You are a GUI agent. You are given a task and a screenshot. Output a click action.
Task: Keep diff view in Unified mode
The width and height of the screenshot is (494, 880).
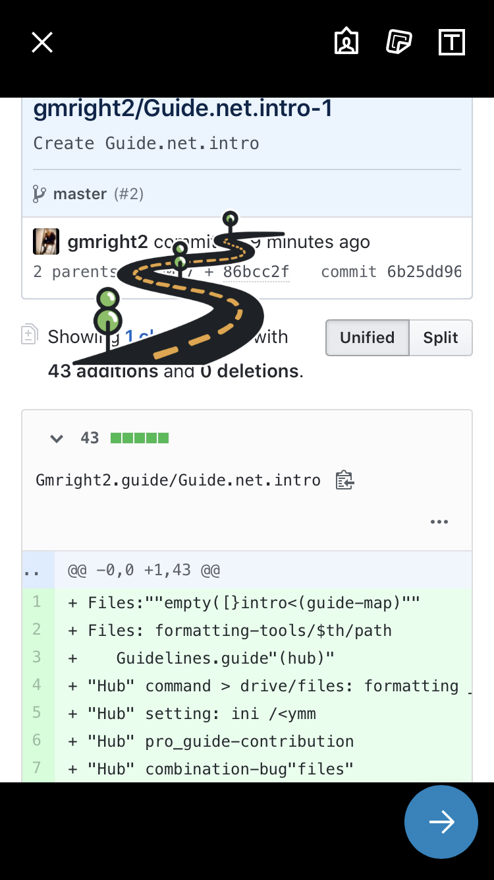367,337
